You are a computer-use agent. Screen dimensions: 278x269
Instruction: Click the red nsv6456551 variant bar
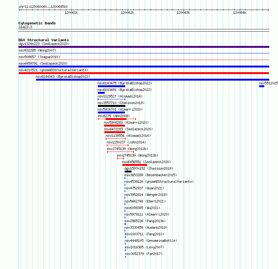pyautogui.click(x=135, y=165)
